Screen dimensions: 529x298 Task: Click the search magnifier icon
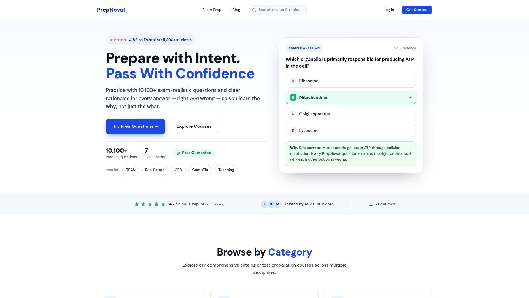pyautogui.click(x=254, y=10)
